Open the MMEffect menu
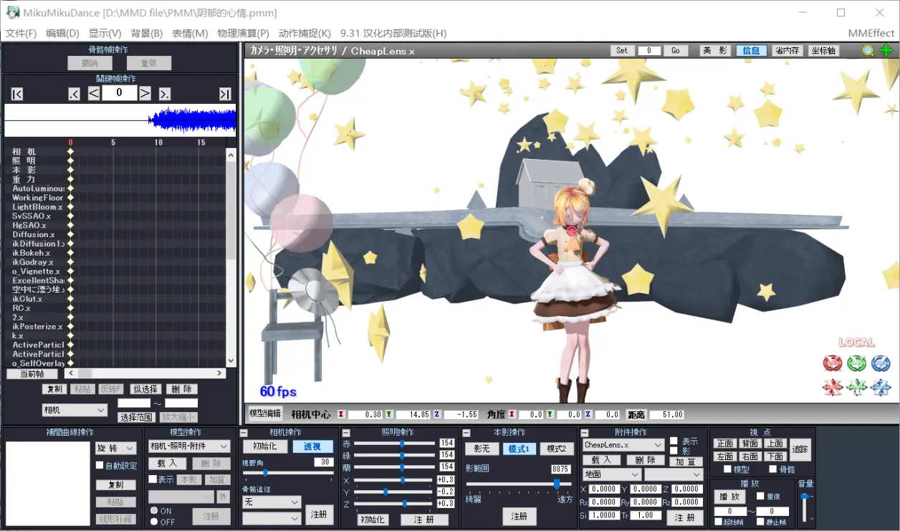The height and width of the screenshot is (531, 900). coord(871,33)
